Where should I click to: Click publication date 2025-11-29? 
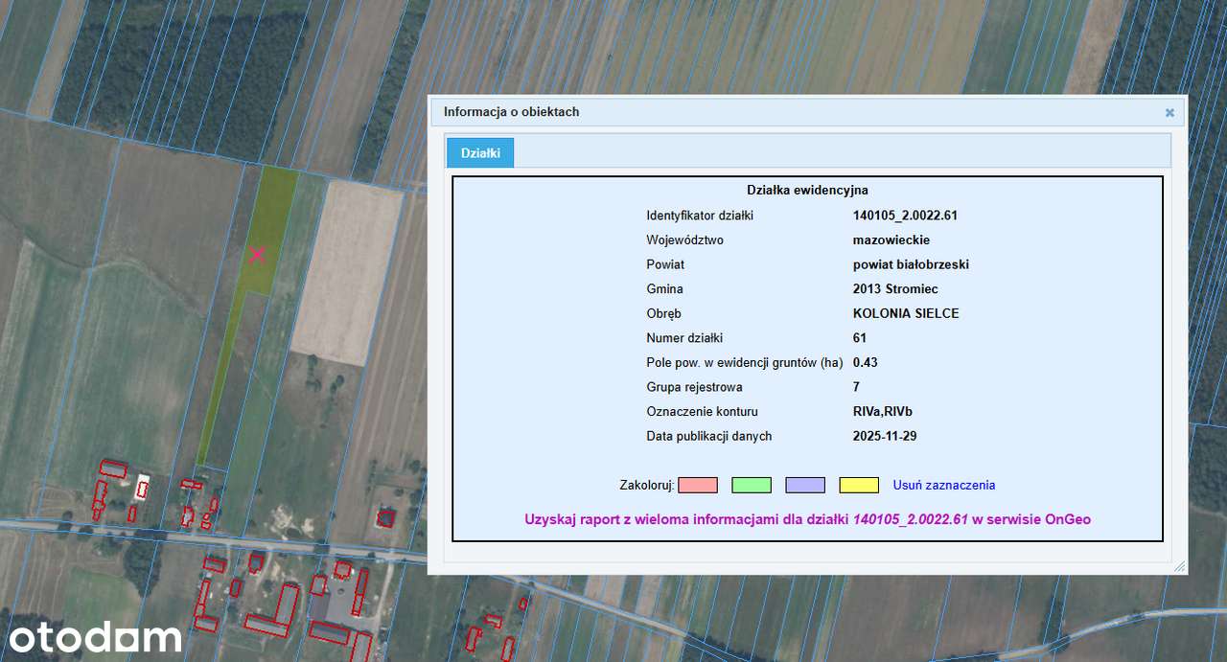[x=886, y=436]
